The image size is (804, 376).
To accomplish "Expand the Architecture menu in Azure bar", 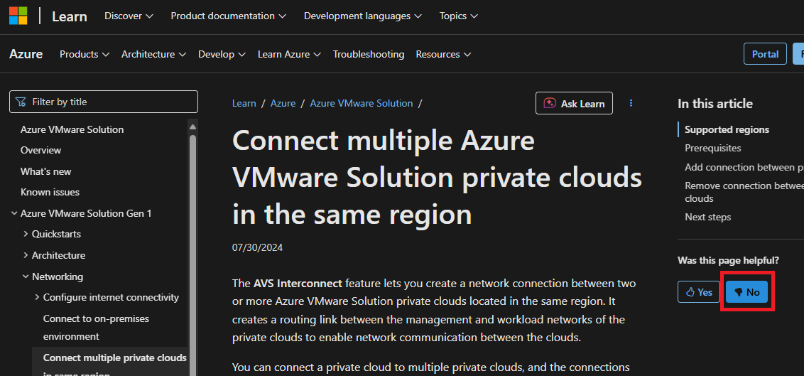I will click(x=153, y=54).
